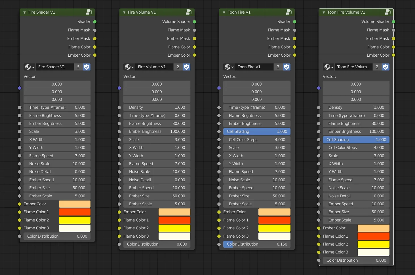Toggle fake user shield on Toon Fire V1
The image size is (415, 275).
[287, 67]
